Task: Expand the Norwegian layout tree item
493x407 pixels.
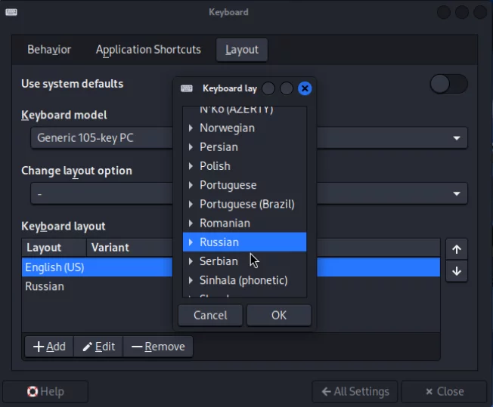Action: 191,128
